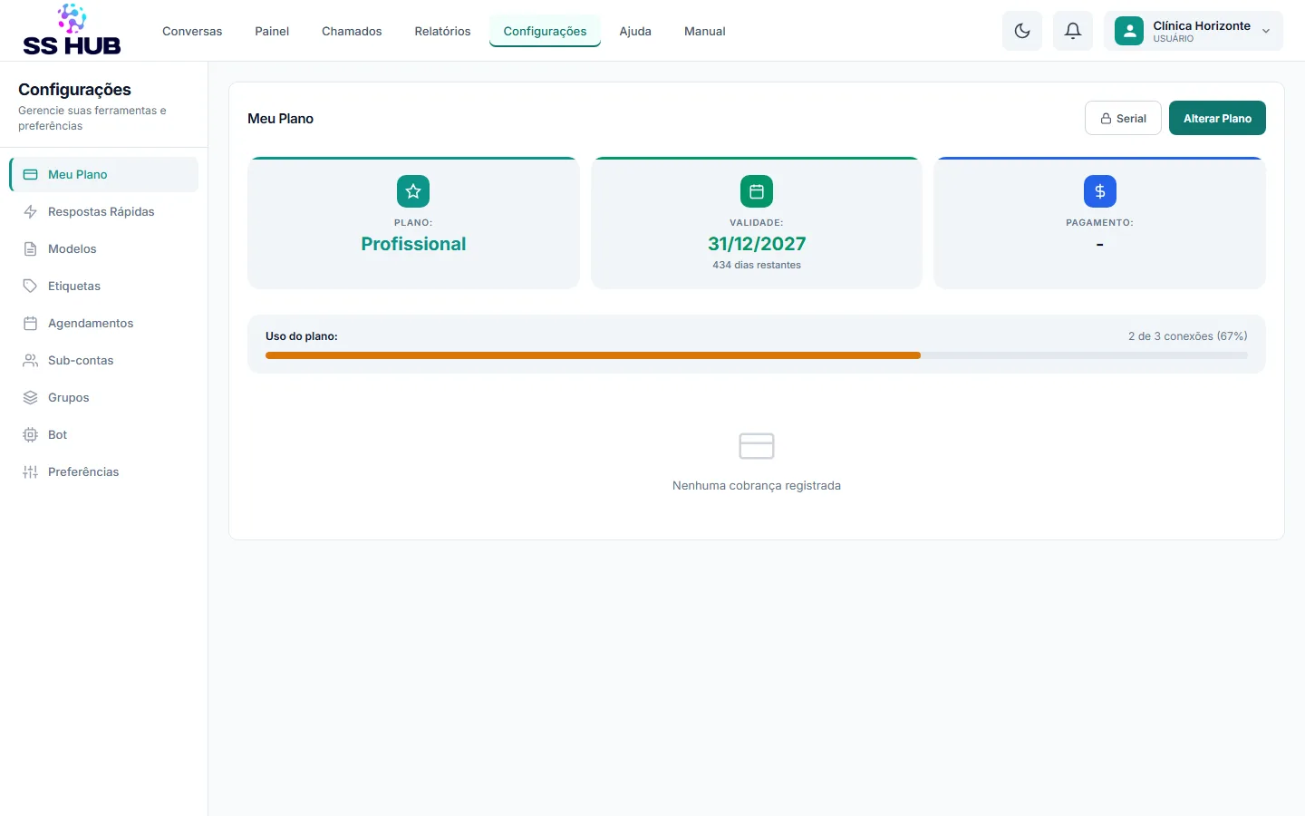
Task: Click the '434 dias restantes' text
Action: point(757,265)
